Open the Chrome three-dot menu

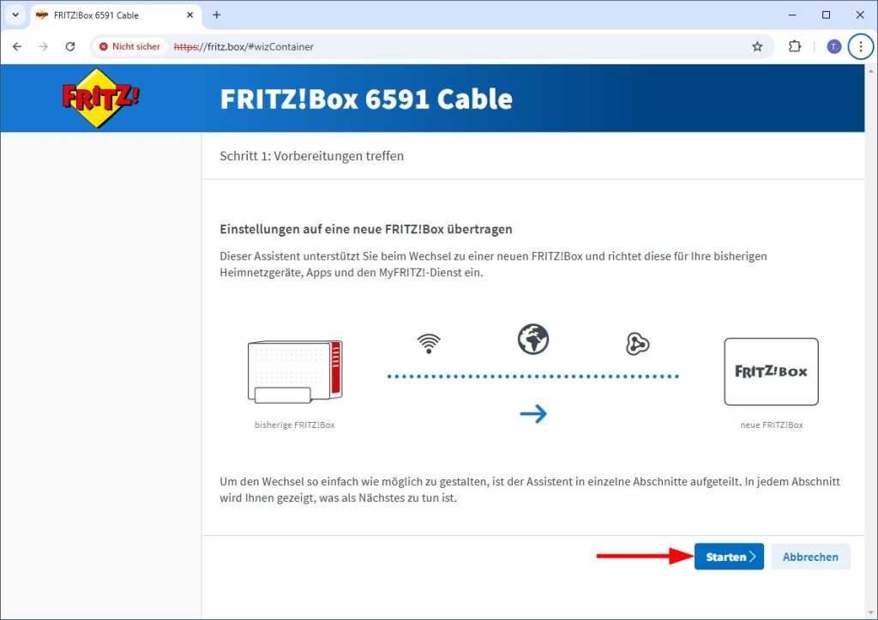coord(861,47)
